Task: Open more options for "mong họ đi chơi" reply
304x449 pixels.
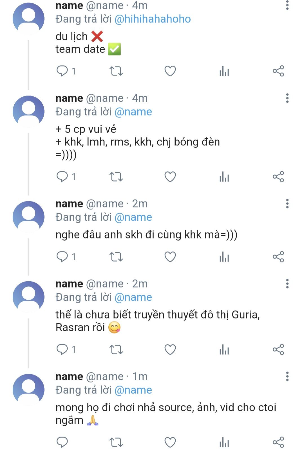Action: click(287, 376)
